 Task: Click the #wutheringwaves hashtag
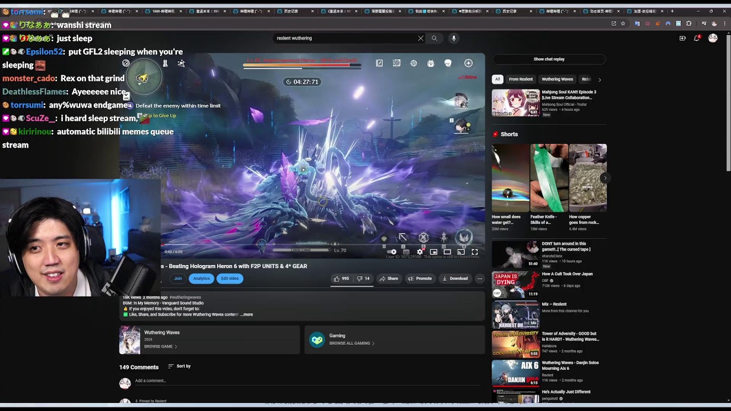click(x=185, y=297)
